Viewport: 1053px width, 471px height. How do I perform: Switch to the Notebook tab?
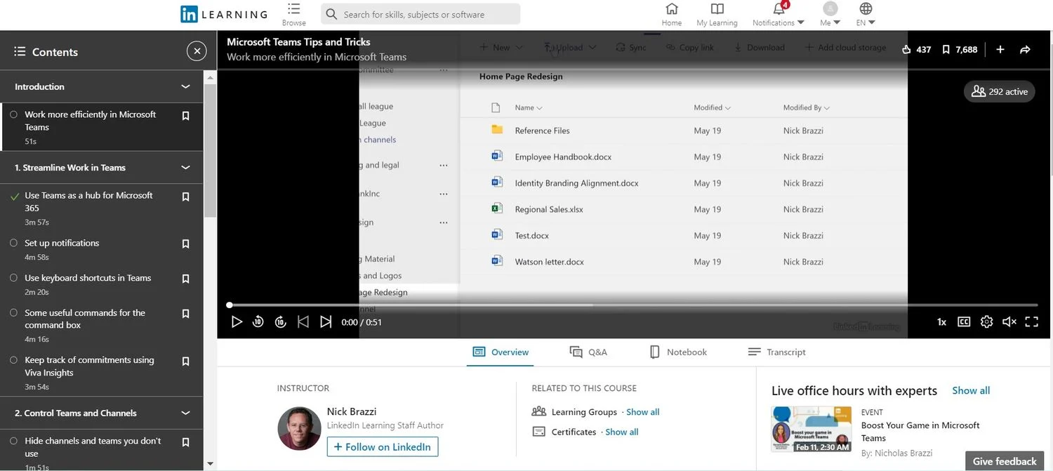pyautogui.click(x=678, y=352)
